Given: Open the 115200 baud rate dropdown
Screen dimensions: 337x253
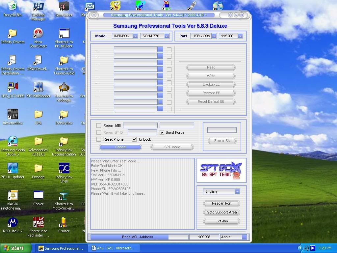Looking at the screenshot, I should pyautogui.click(x=240, y=36).
